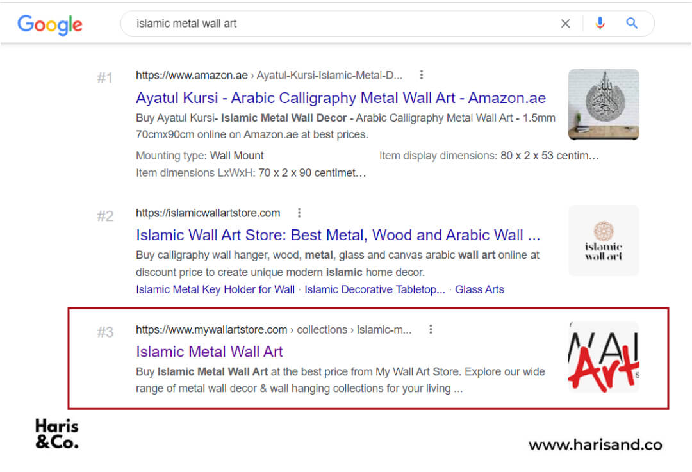Click the Mounting type: Wall Mount text
The image size is (692, 472).
[199, 156]
